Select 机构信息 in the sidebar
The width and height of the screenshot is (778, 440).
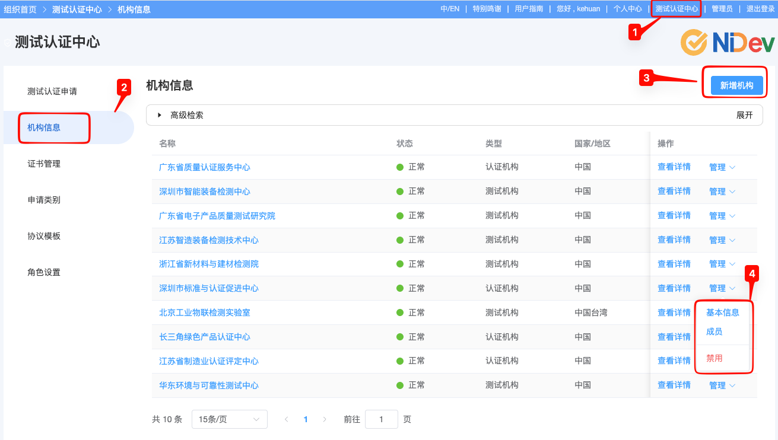44,127
